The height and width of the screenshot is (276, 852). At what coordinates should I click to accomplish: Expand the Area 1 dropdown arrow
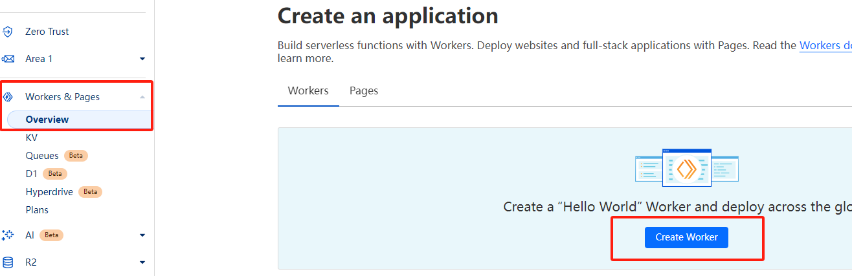[142, 59]
